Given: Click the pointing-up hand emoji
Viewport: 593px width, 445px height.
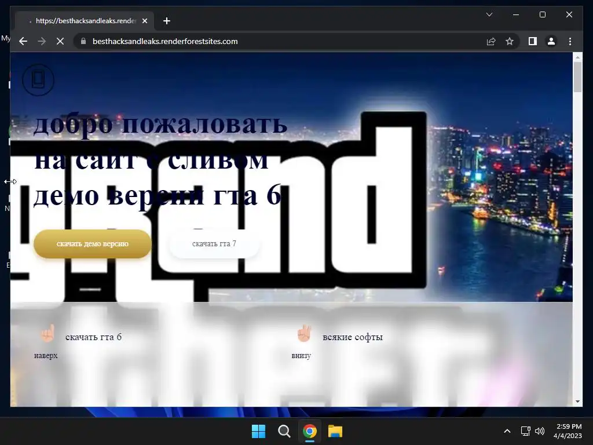Looking at the screenshot, I should tap(48, 333).
